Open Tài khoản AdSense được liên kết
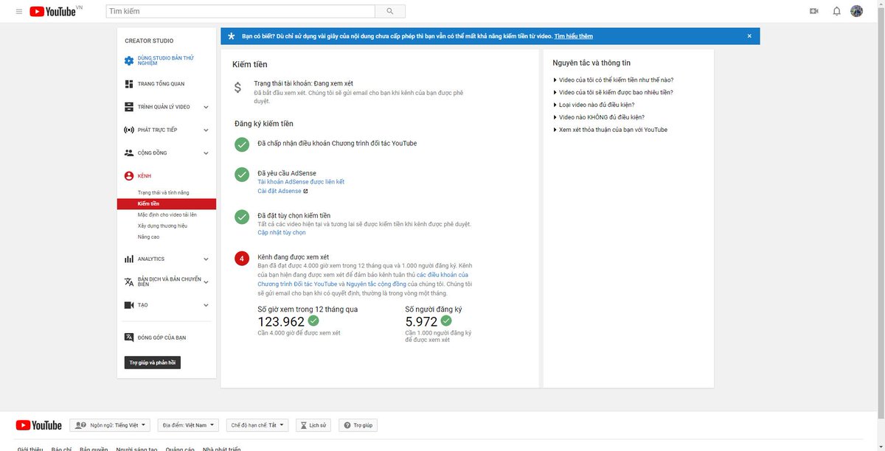 301,181
